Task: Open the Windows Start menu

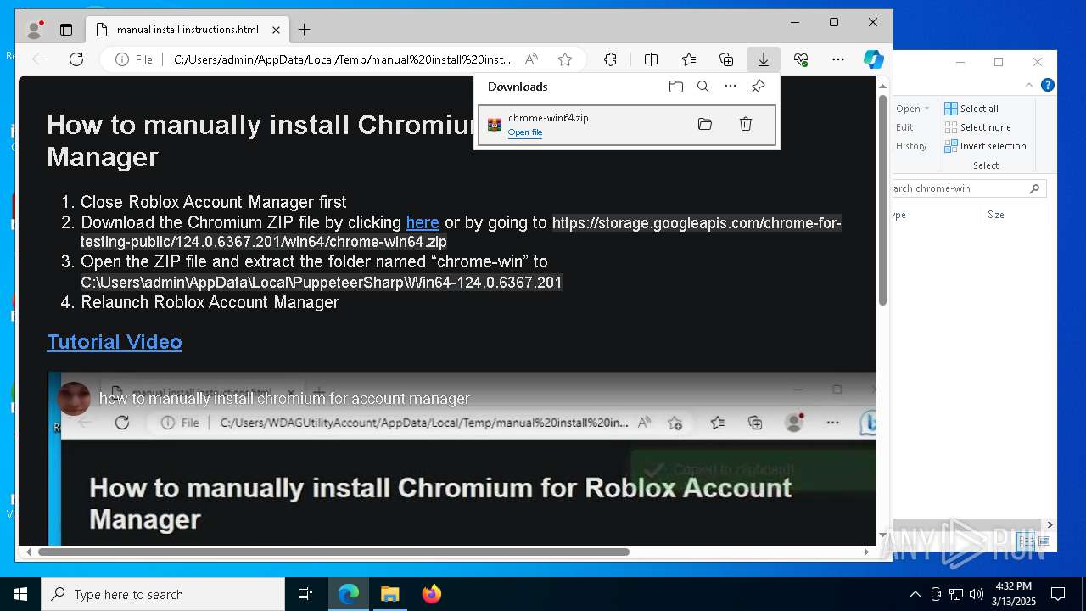Action: pyautogui.click(x=20, y=594)
